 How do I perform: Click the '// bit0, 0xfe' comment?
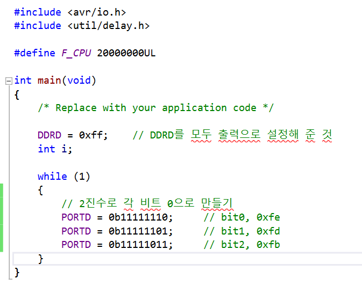point(242,217)
